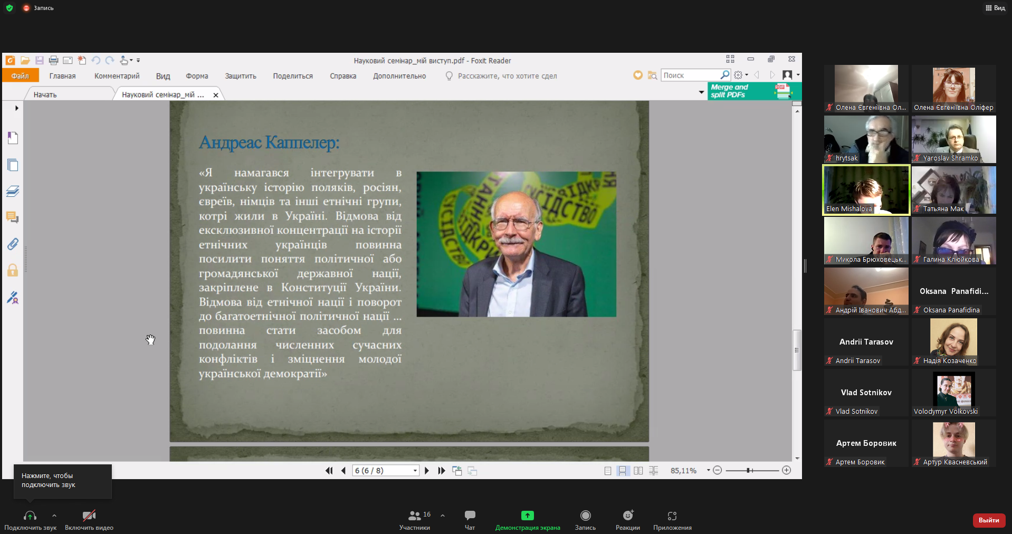
Task: Click Подключить звук to join audio
Action: 30,520
